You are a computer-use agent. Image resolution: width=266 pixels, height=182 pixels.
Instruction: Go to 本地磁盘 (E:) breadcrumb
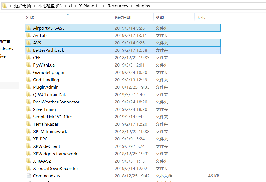(x=50, y=6)
